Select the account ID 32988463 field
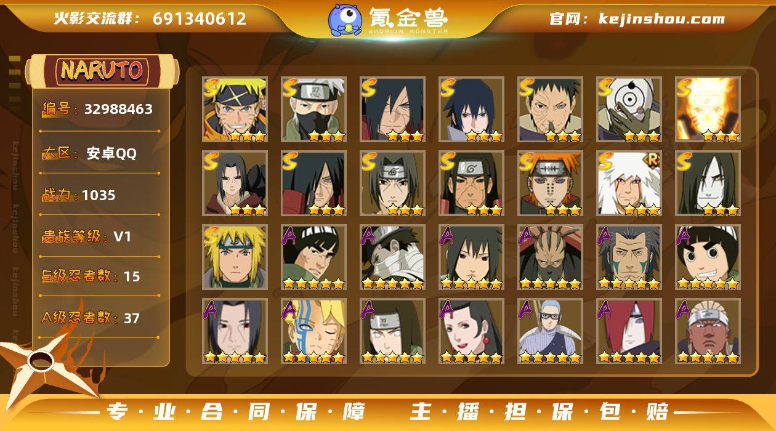 coord(99,110)
